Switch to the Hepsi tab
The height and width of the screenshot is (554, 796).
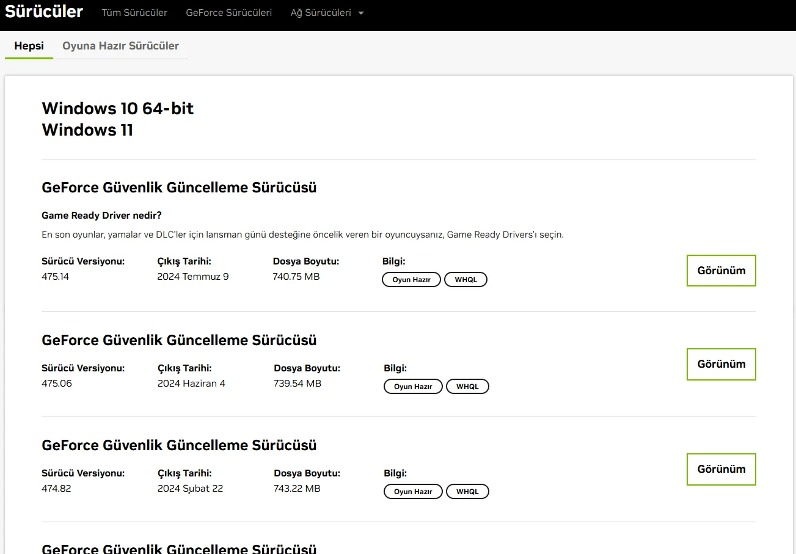tap(29, 46)
